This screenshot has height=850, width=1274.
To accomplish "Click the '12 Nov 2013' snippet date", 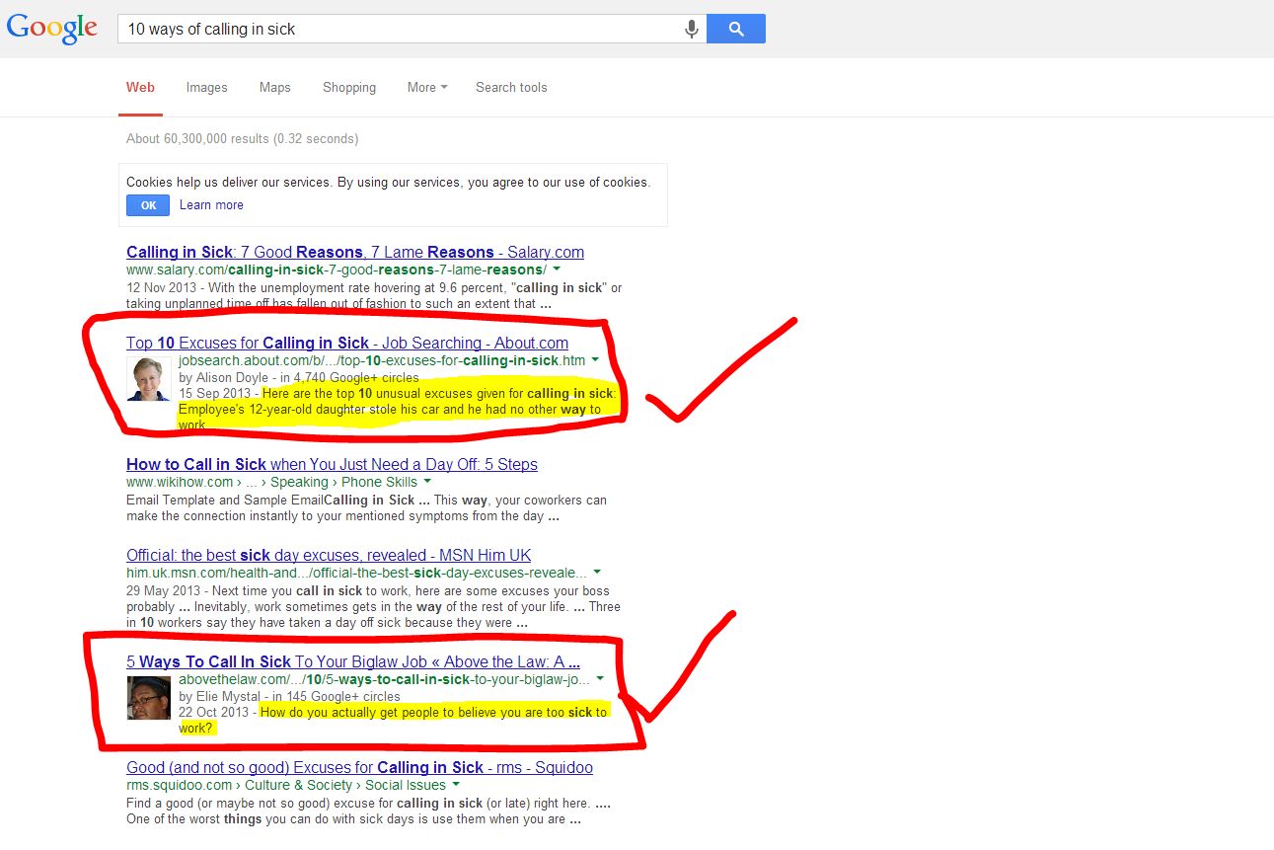I will 163,287.
